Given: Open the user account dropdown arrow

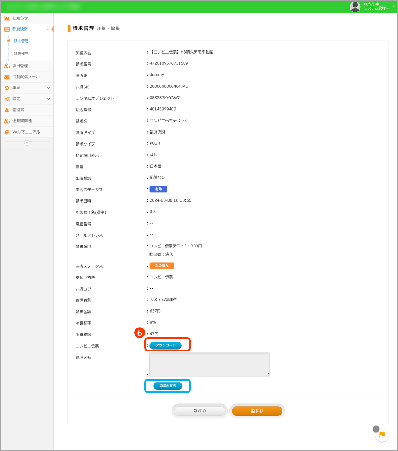Looking at the screenshot, I should click(x=394, y=6).
